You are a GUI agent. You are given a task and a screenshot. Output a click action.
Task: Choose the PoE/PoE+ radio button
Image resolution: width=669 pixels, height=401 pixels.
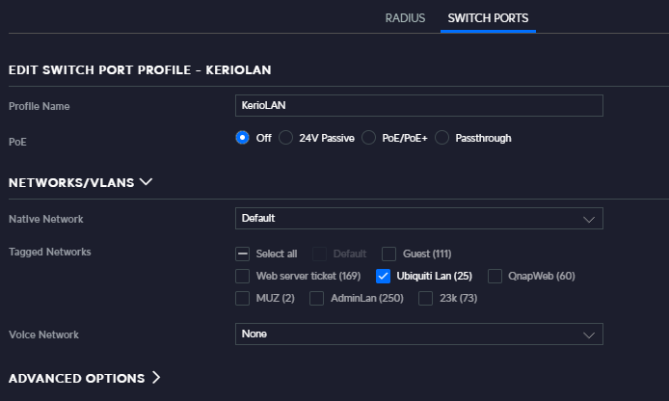click(368, 138)
